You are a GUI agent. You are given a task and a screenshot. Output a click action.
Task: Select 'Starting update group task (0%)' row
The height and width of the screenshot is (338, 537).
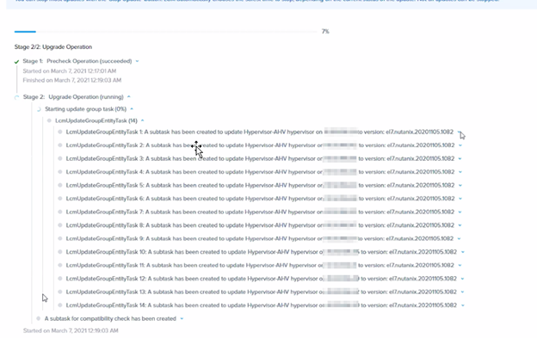click(x=85, y=109)
